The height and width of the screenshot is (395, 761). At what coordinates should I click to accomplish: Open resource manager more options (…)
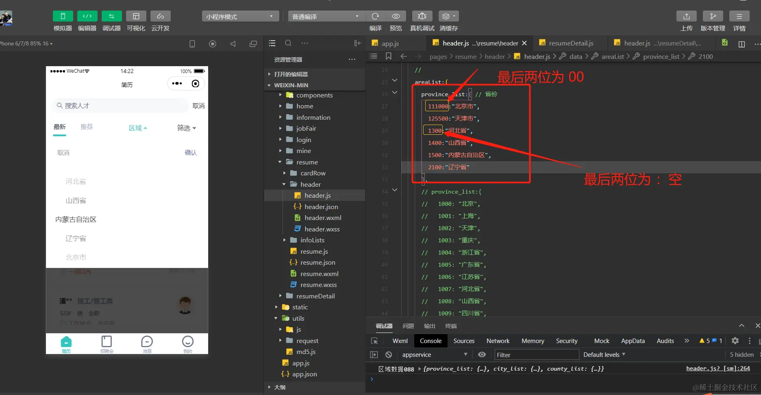click(352, 59)
